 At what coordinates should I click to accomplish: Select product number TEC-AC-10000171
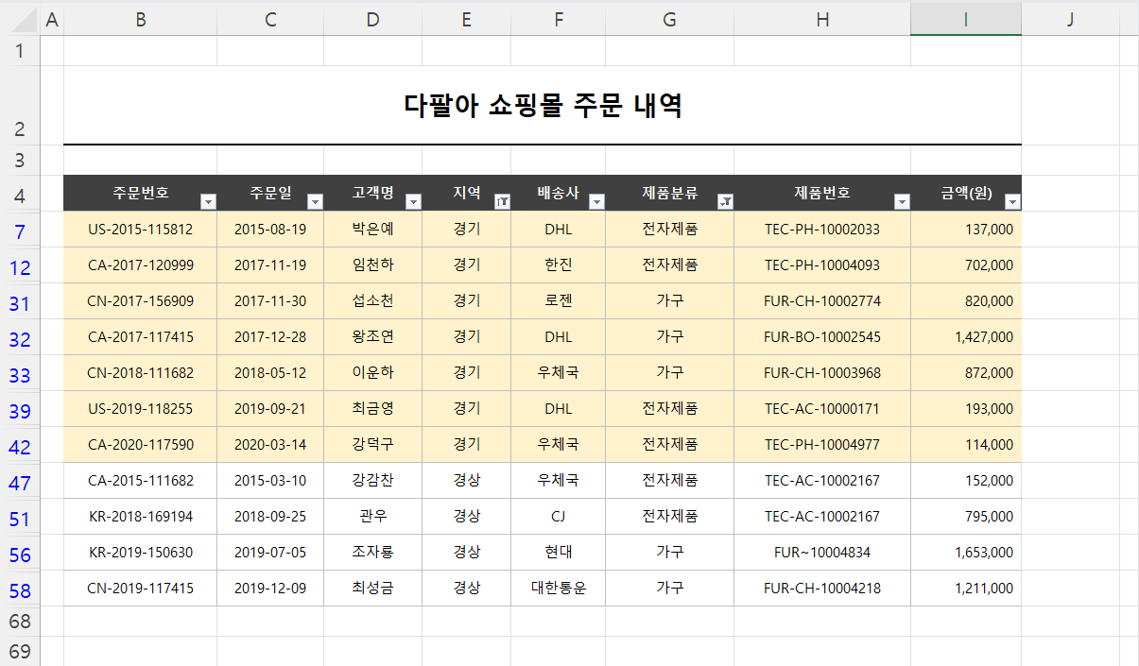point(822,409)
